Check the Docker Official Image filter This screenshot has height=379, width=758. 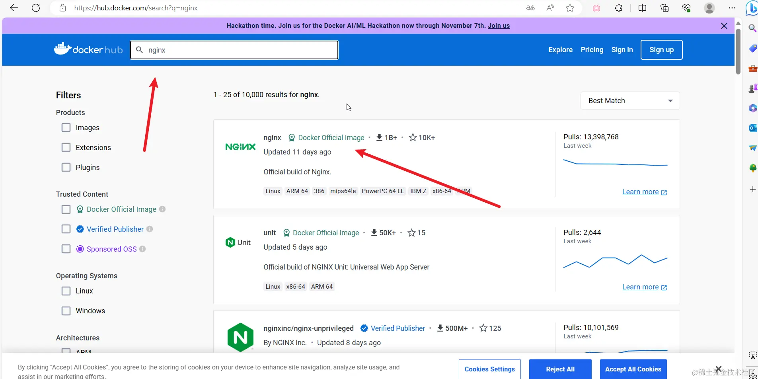click(66, 209)
